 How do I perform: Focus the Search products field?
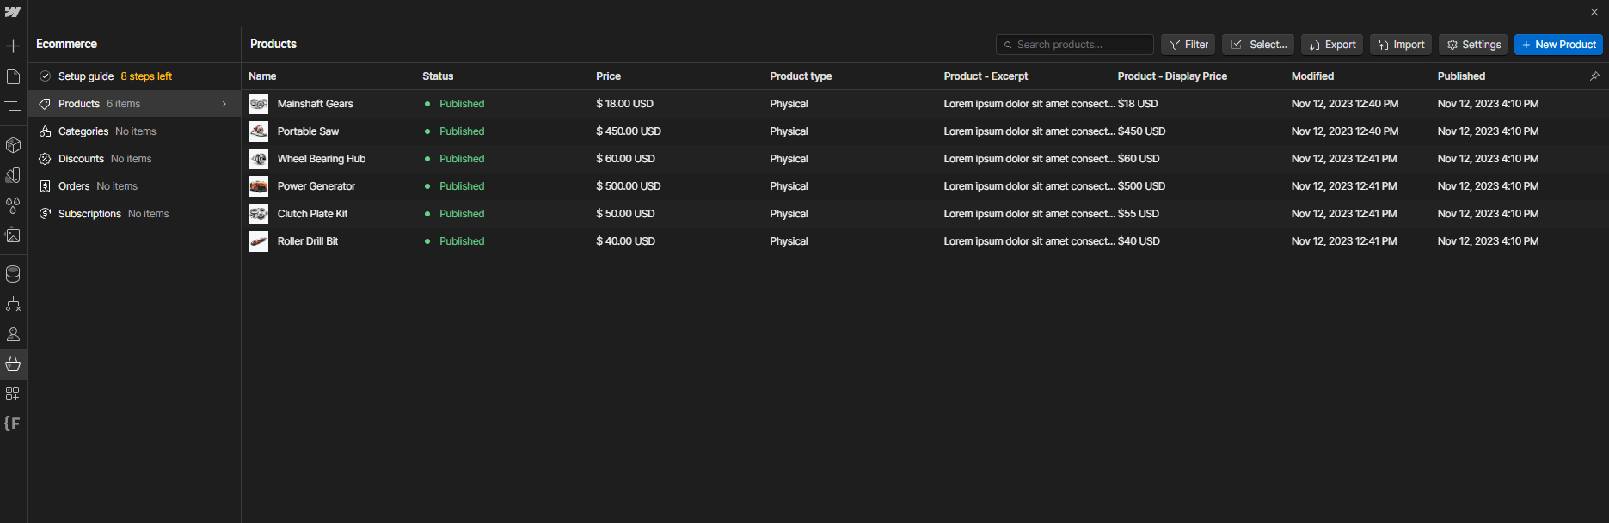[x=1075, y=45]
